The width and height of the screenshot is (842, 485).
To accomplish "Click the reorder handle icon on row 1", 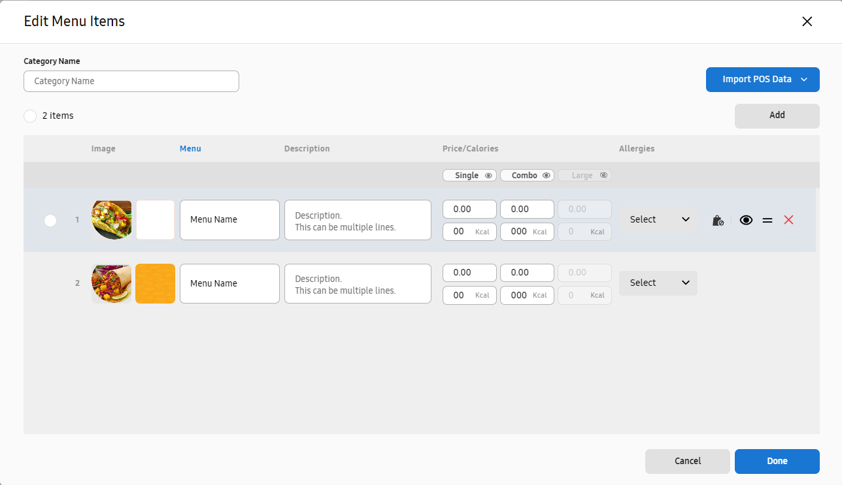I will pyautogui.click(x=767, y=221).
